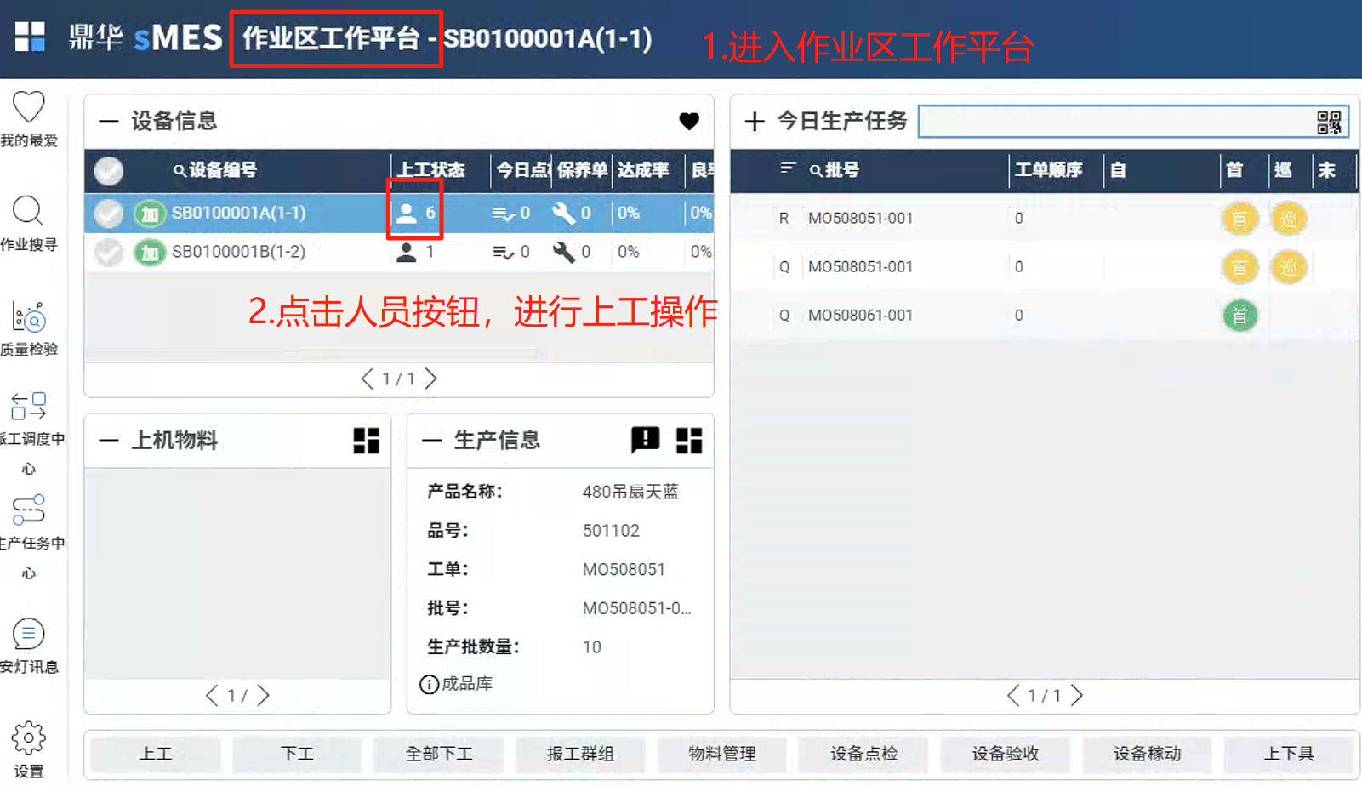This screenshot has height=786, width=1362.
Task: Go to next page in equipment list
Action: [431, 379]
